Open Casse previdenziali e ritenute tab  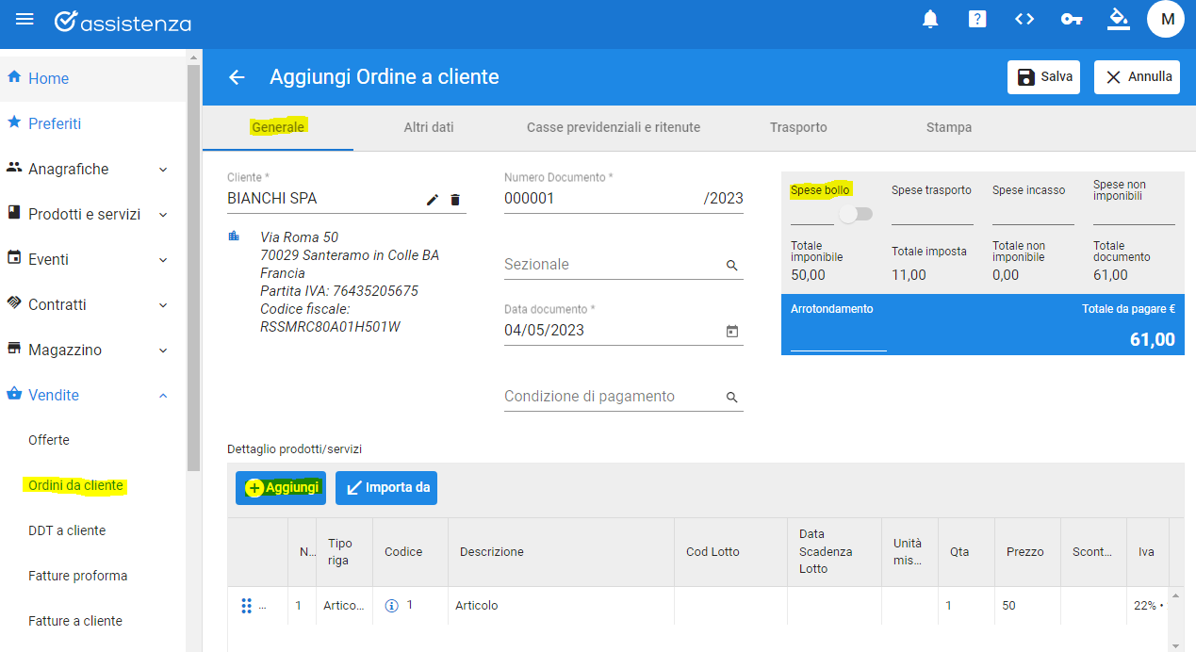[x=614, y=127]
